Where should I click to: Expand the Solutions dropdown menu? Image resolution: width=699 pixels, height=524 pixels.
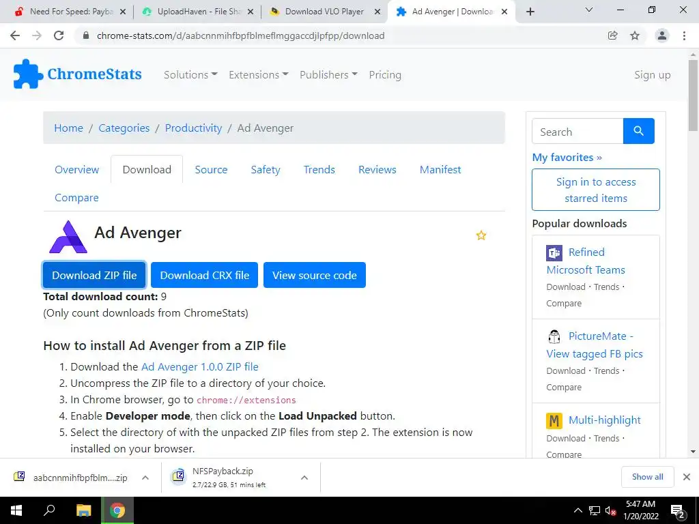point(190,75)
